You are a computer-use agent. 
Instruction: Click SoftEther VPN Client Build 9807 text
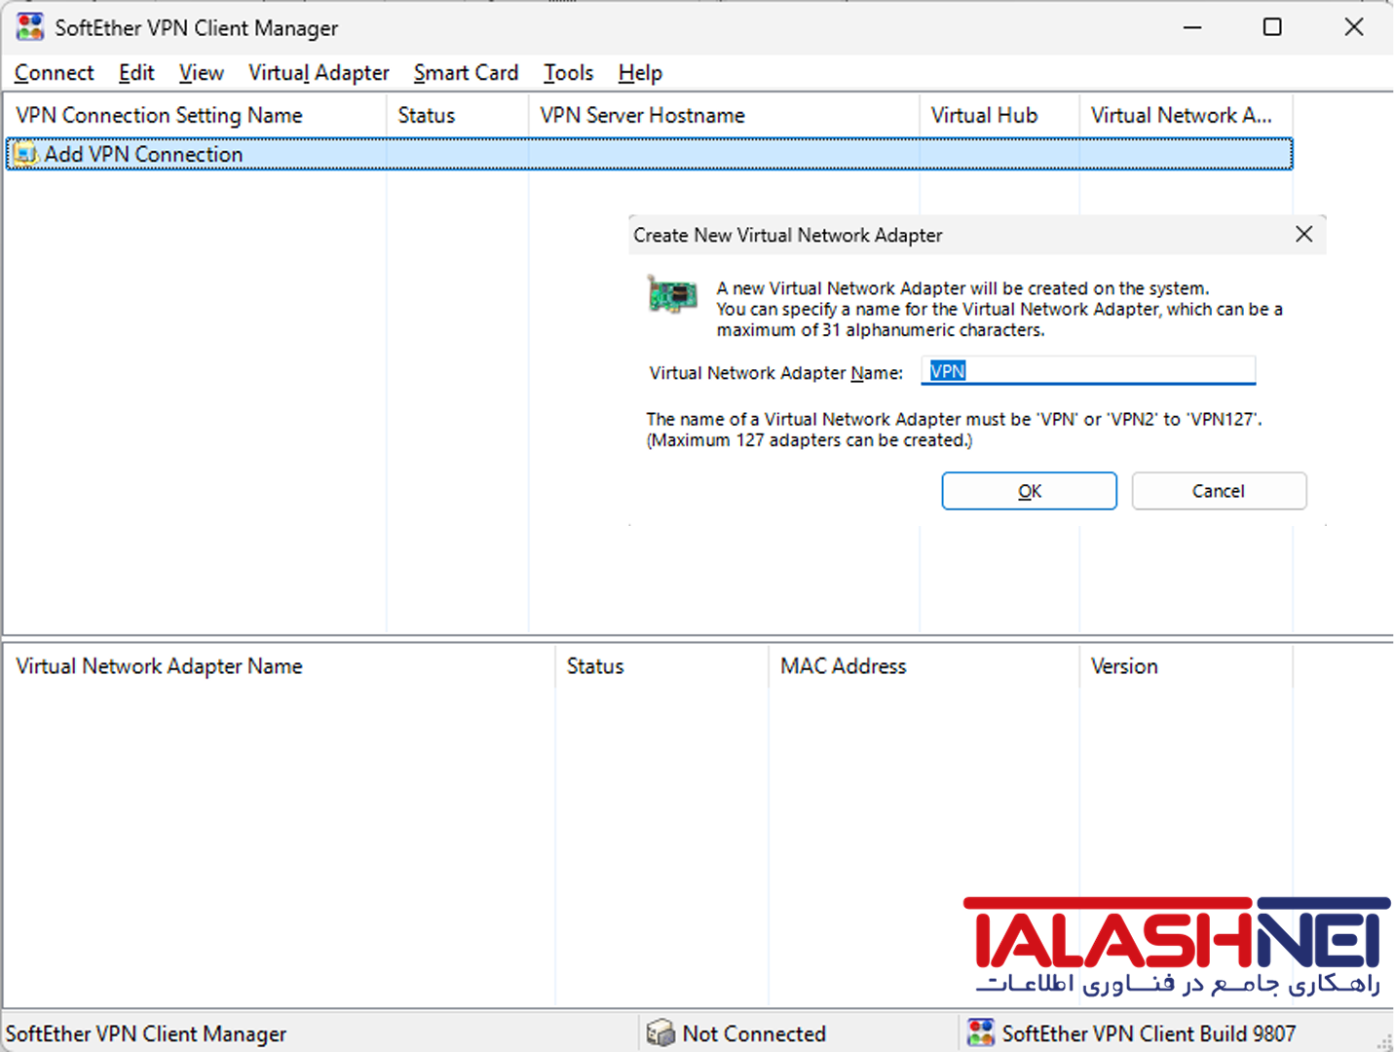click(1149, 1033)
